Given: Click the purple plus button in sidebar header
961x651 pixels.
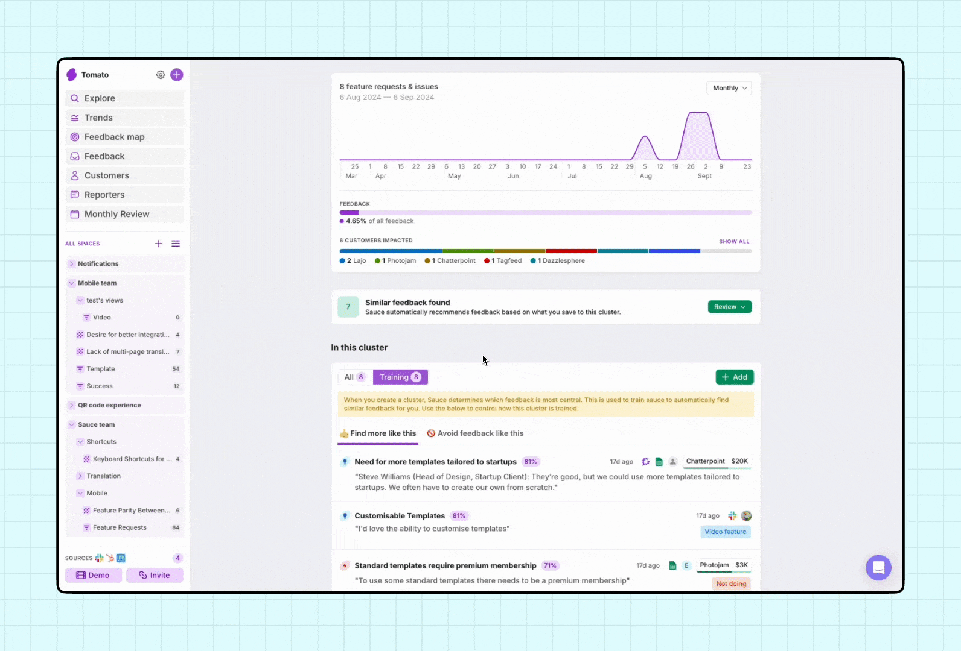Looking at the screenshot, I should point(177,75).
